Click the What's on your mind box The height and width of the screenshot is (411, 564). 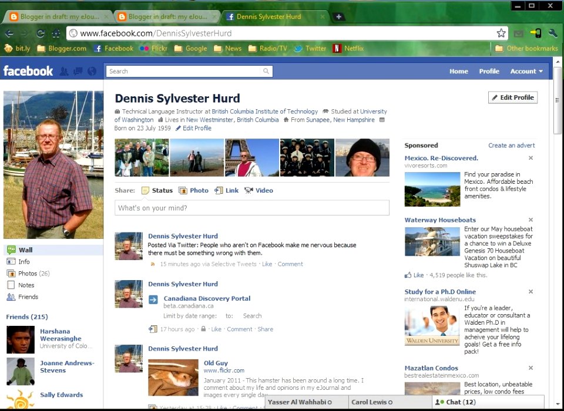(252, 208)
